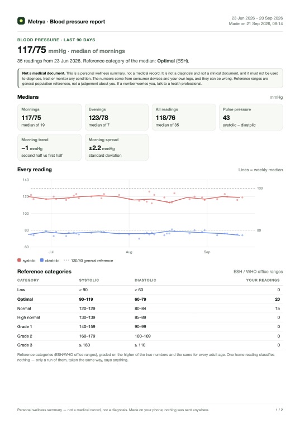Click the 'Grade 1' row label
Viewport: 300px width, 424px height.
pos(25,327)
